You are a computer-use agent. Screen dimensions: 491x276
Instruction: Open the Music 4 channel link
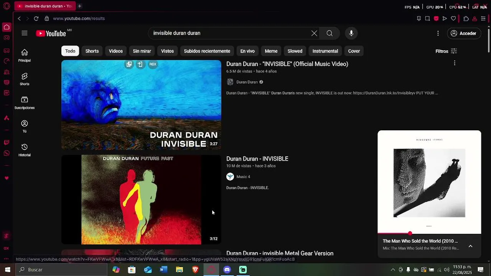(243, 177)
